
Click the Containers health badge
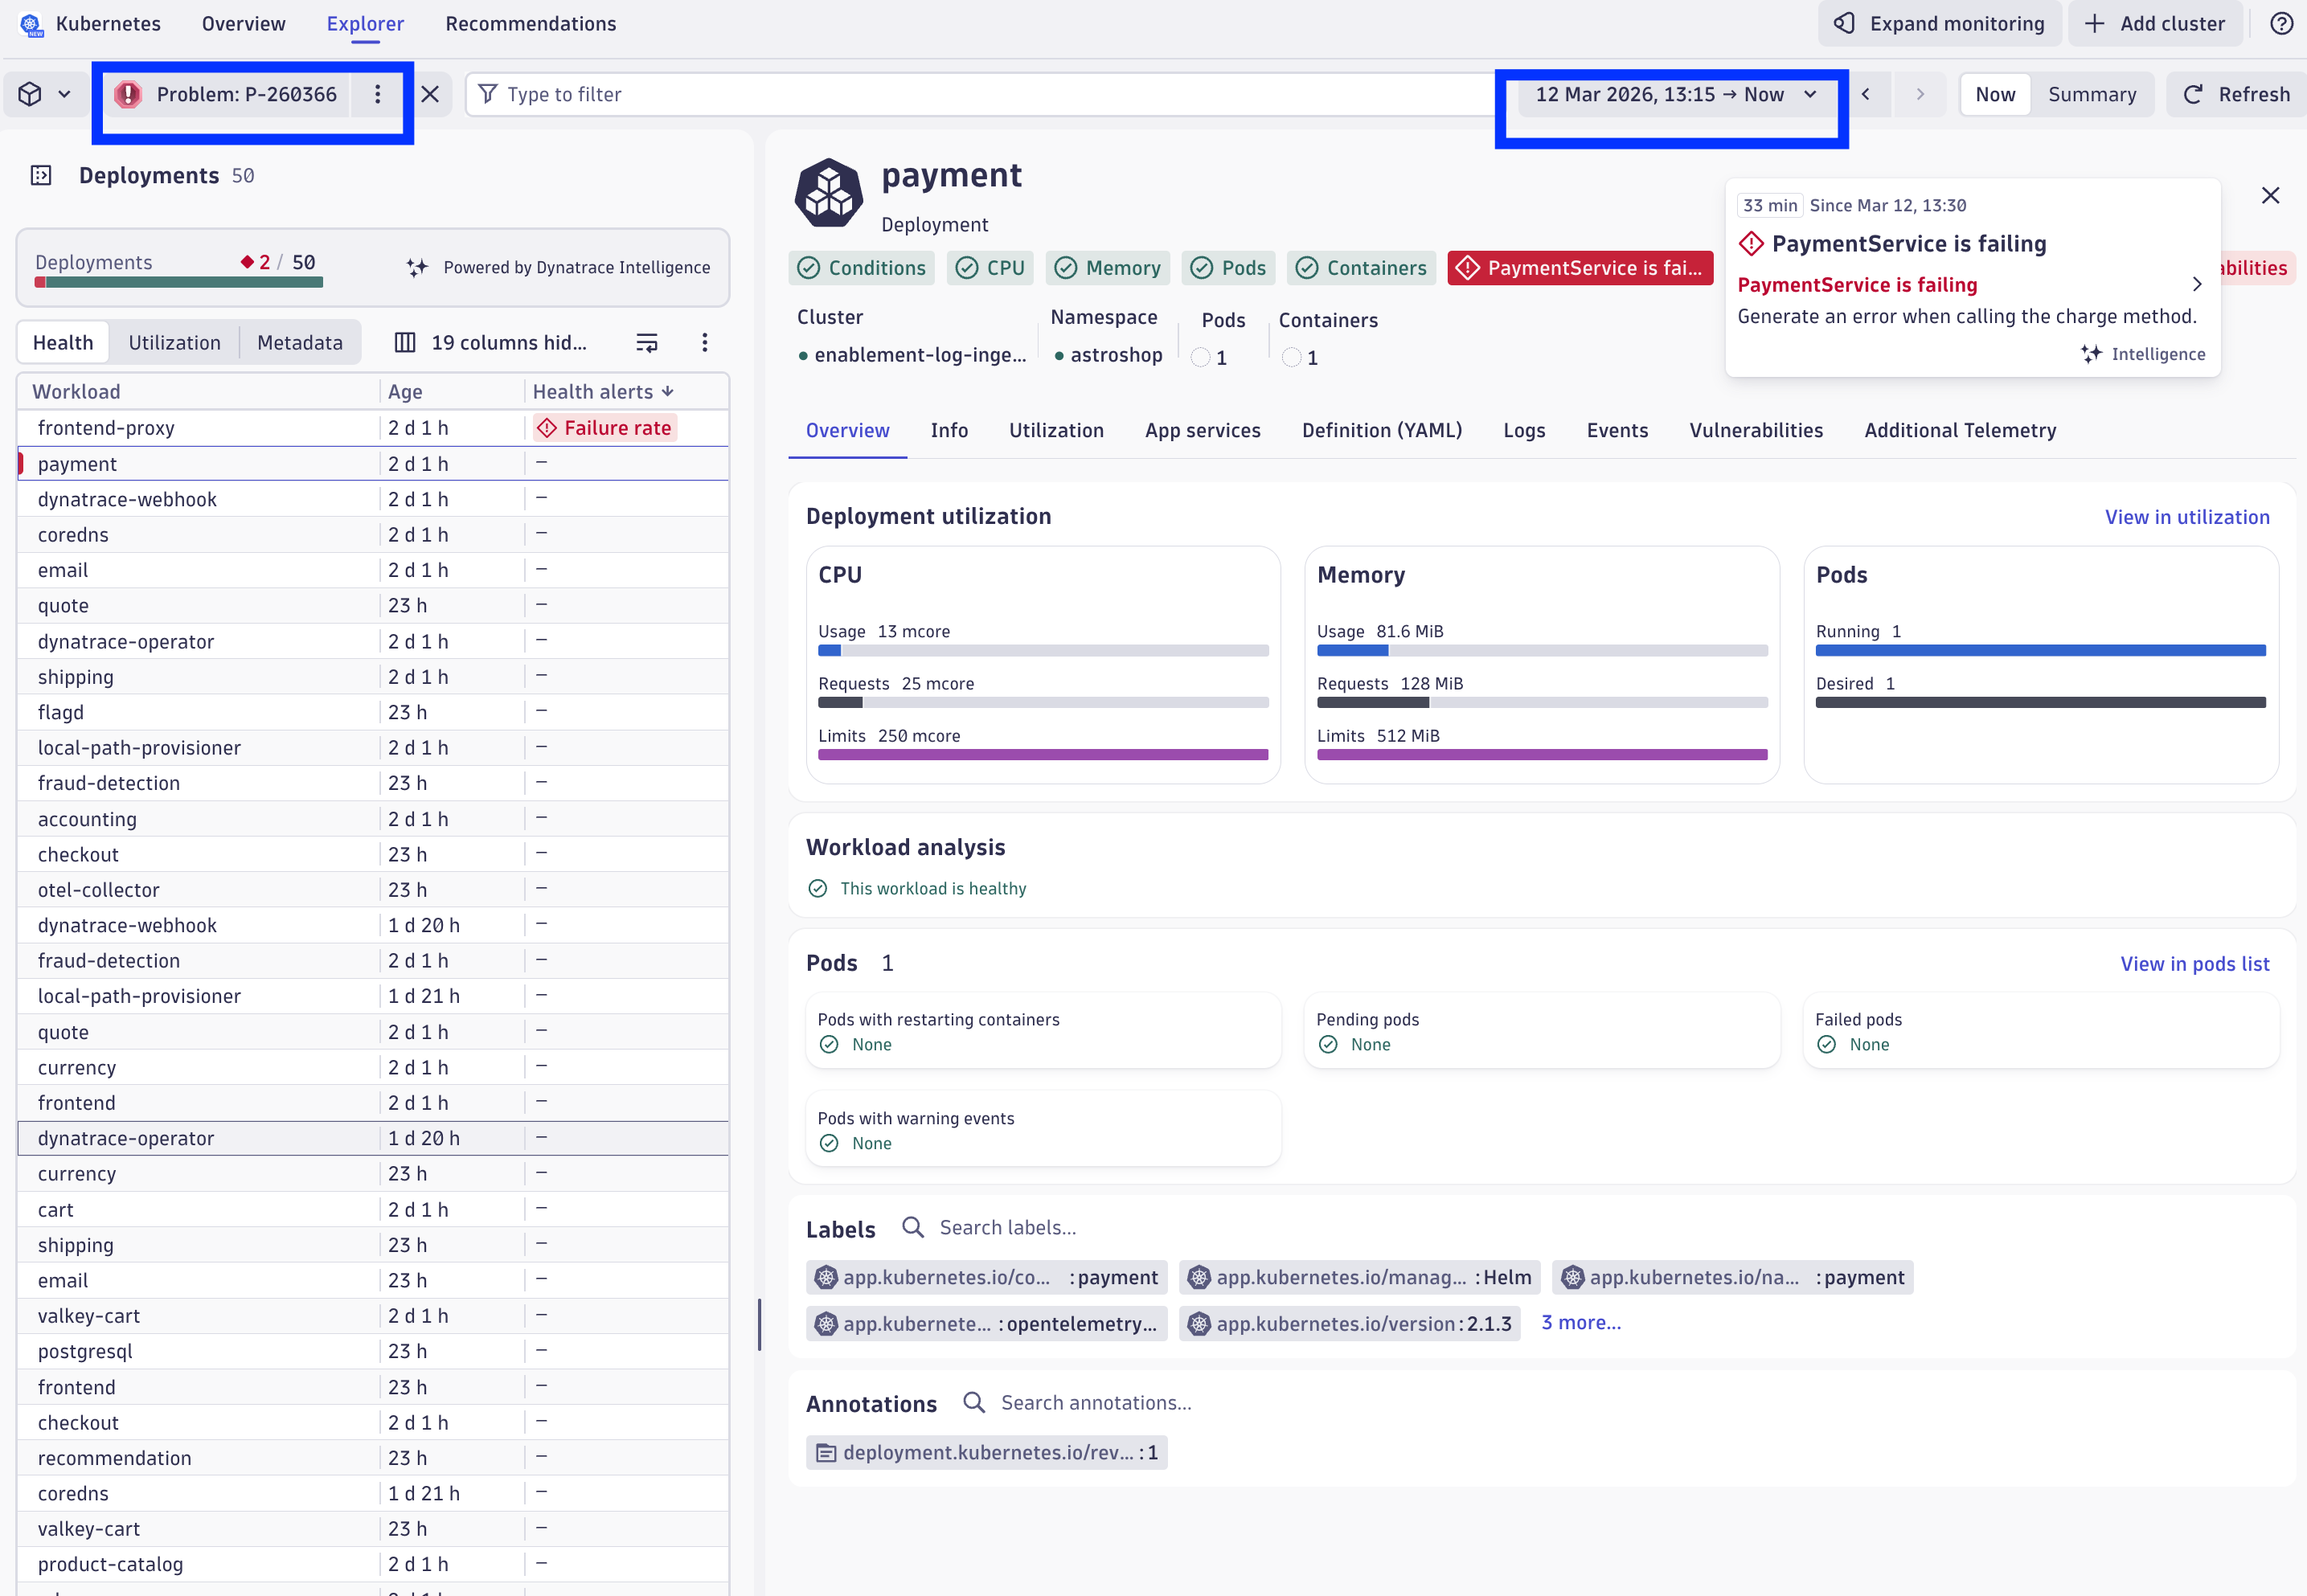1361,268
